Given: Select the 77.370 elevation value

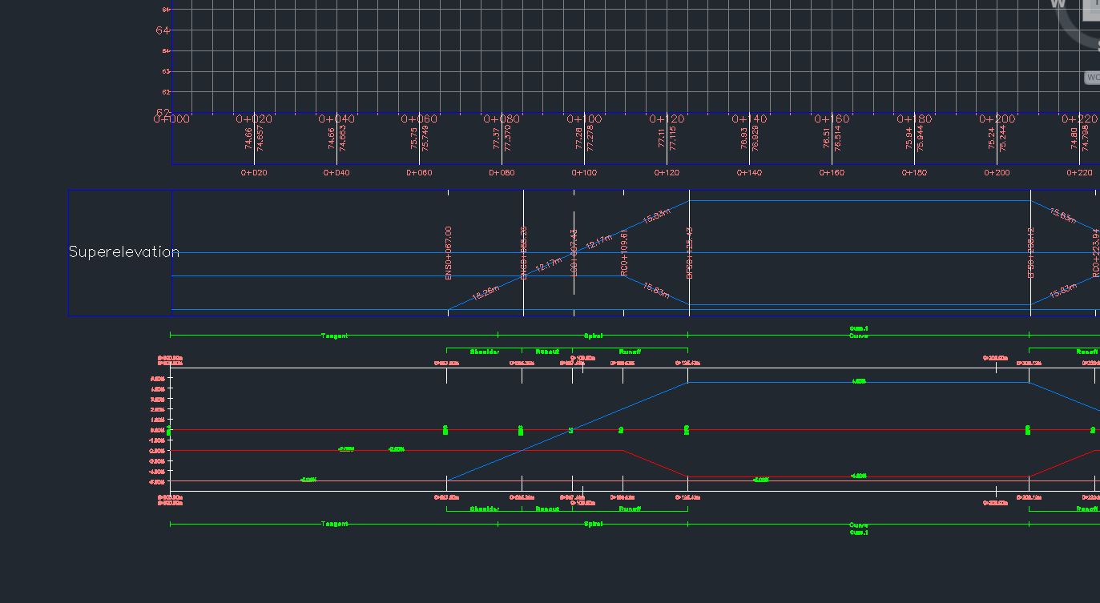Looking at the screenshot, I should pyautogui.click(x=508, y=138).
